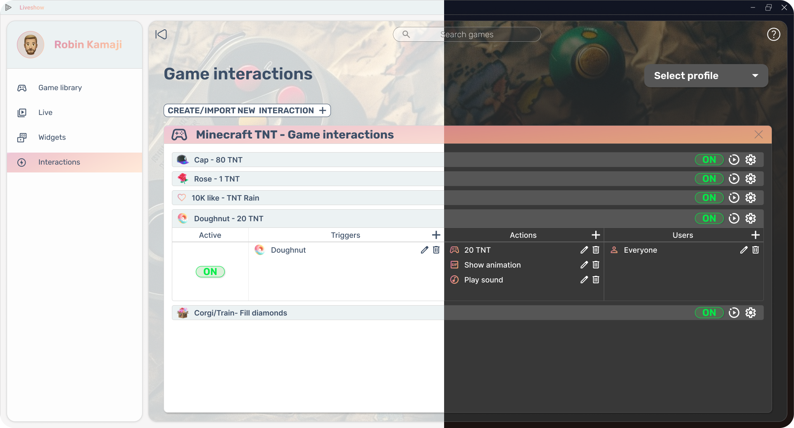Open the Select profile dropdown
Screen dimensions: 794x428
[706, 76]
